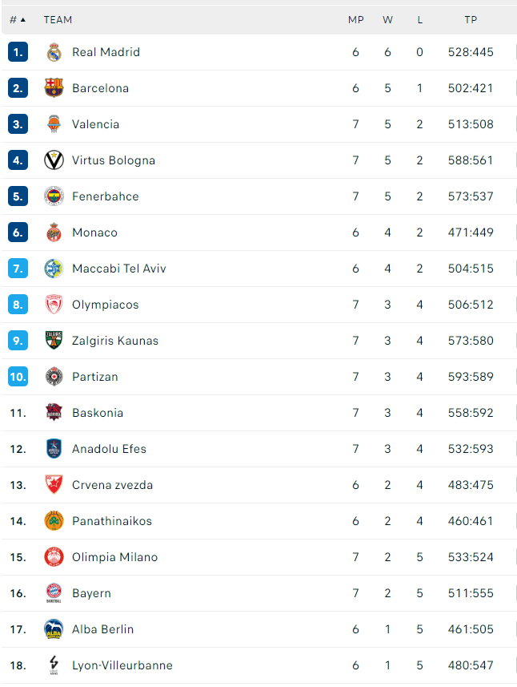
Task: Click the Zalgiris Kaunas team logo
Action: 54,341
